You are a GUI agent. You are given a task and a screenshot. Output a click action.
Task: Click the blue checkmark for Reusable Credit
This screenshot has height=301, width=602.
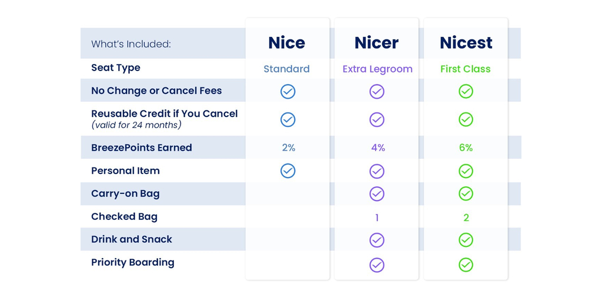(x=287, y=119)
